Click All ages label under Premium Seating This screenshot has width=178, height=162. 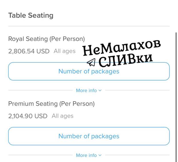[x=63, y=116]
